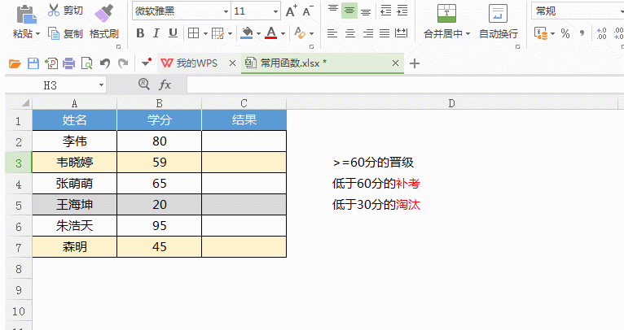The image size is (624, 330).
Task: Open the font name dropdown 微软雅黑
Action: (178, 11)
